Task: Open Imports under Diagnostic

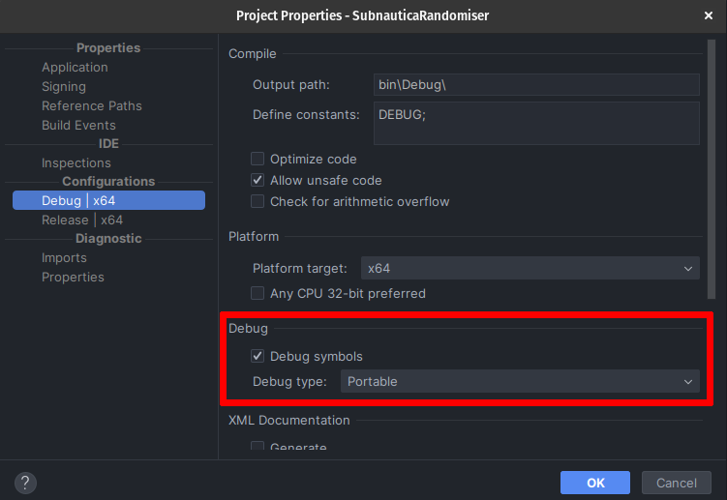Action: click(64, 257)
